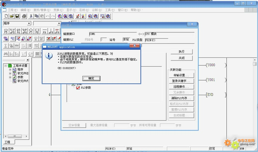The width and height of the screenshot is (258, 152).
Task: Click the greyed 'error' toolbar icon
Action: coord(17,46)
